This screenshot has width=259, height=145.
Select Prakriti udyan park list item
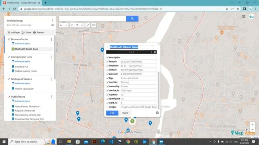click(x=24, y=89)
